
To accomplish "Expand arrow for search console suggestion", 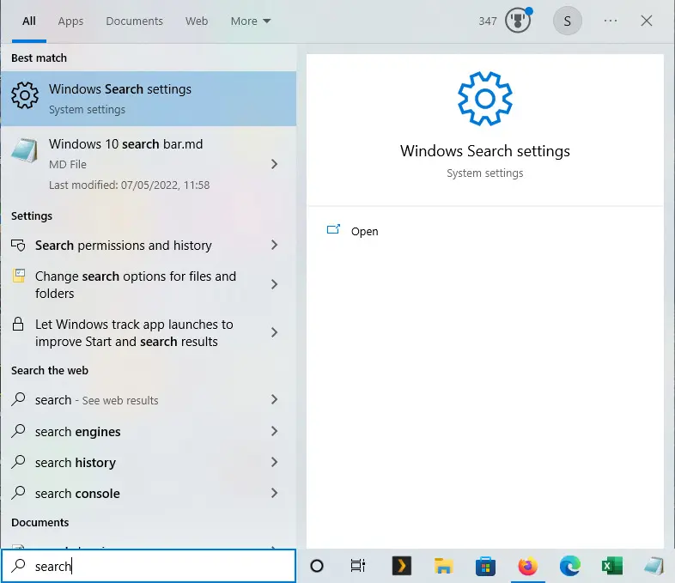I will pyautogui.click(x=274, y=493).
